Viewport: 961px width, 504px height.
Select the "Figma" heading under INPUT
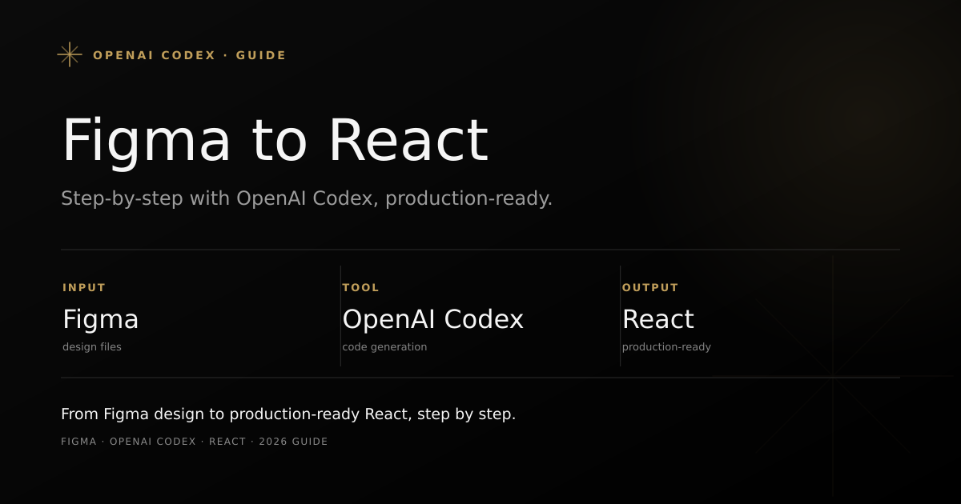(101, 319)
